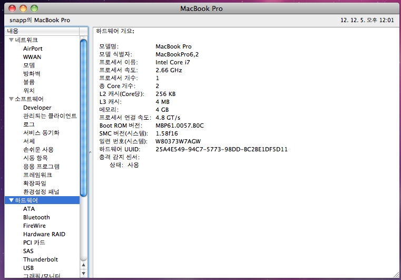This screenshot has width=401, height=280.
Task: Open the 방화벽 entry
Action: coord(32,74)
